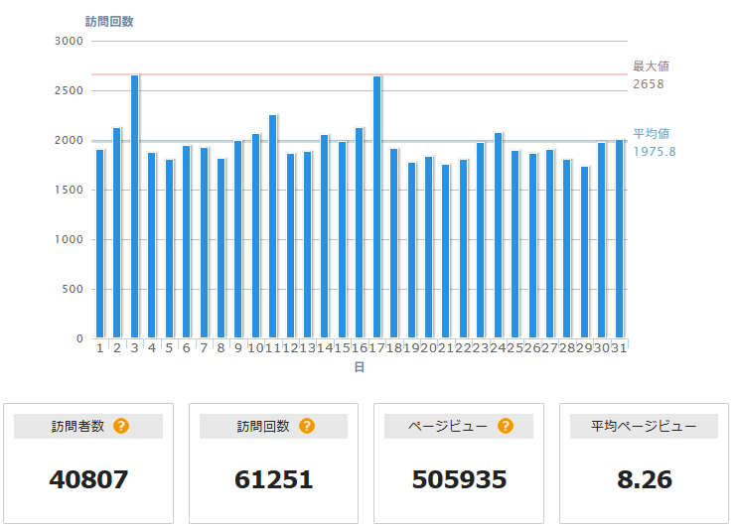Click the x-axis label 27
The image size is (732, 527).
549,348
